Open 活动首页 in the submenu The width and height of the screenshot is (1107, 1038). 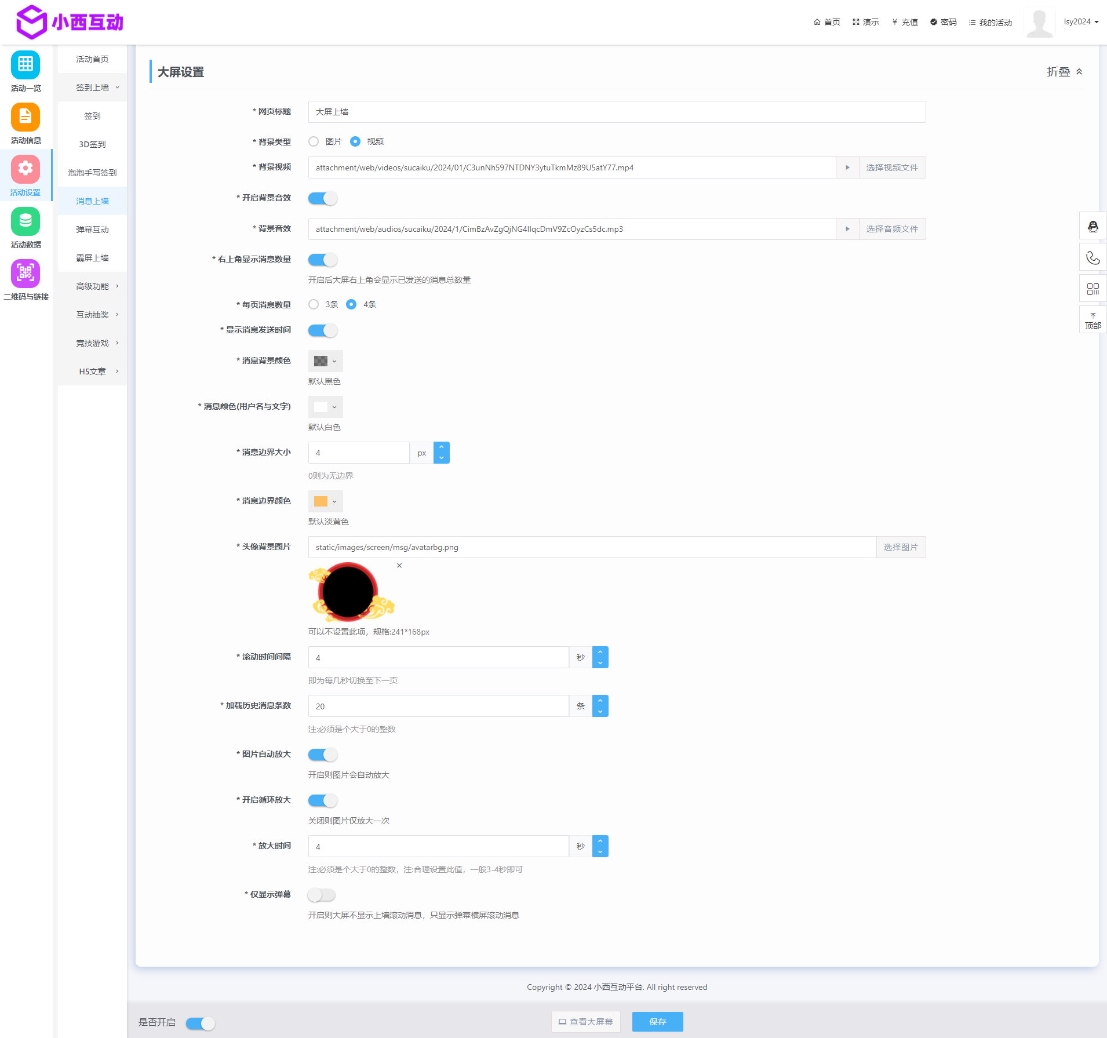93,59
